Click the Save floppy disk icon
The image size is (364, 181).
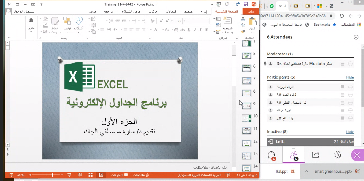[x=246, y=4]
